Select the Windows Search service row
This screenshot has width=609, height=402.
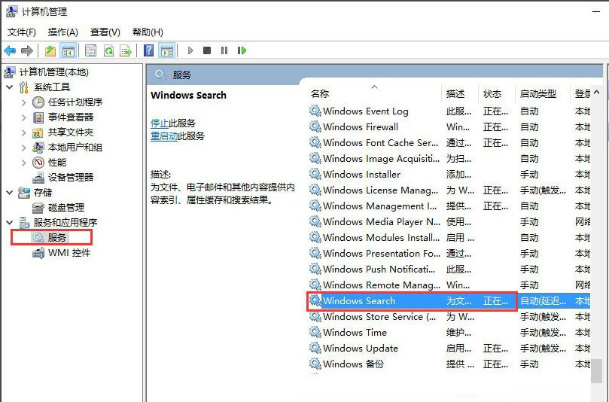pyautogui.click(x=449, y=301)
